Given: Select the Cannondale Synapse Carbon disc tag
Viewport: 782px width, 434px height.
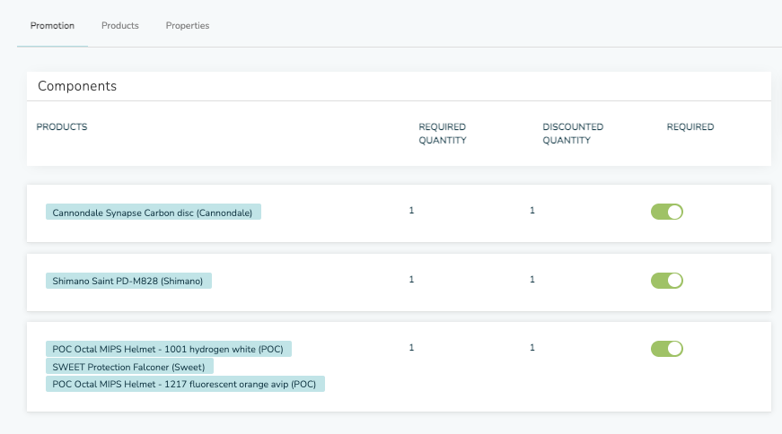Looking at the screenshot, I should click(x=154, y=213).
